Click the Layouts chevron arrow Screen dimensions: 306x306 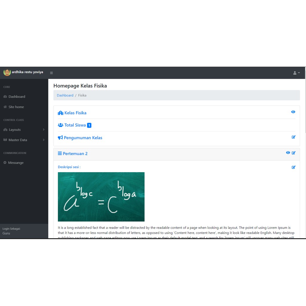(x=44, y=130)
